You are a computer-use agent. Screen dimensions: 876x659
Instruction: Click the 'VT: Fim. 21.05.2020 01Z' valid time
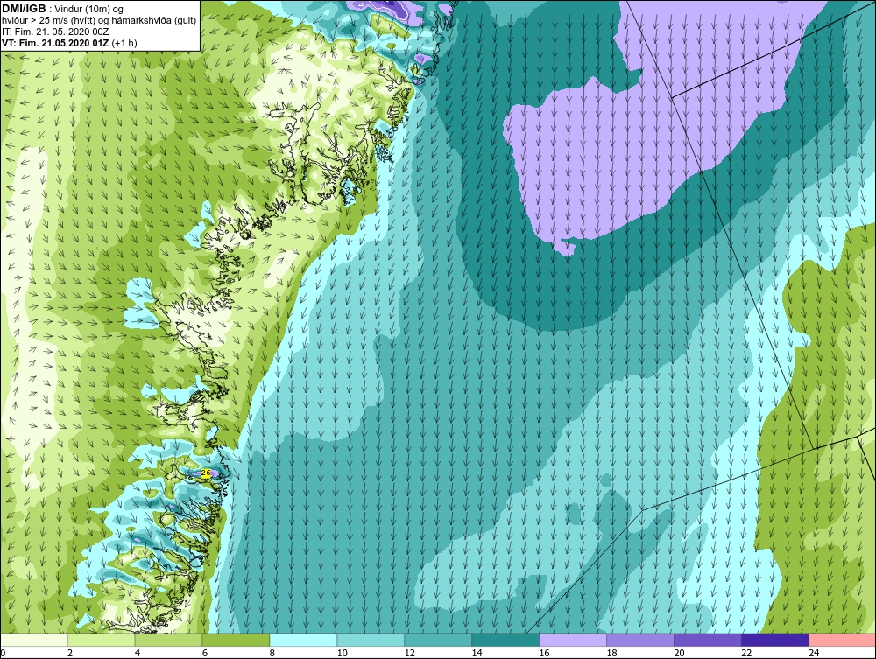(56, 42)
